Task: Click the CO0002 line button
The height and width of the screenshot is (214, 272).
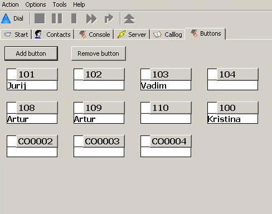Action: pyautogui.click(x=37, y=141)
